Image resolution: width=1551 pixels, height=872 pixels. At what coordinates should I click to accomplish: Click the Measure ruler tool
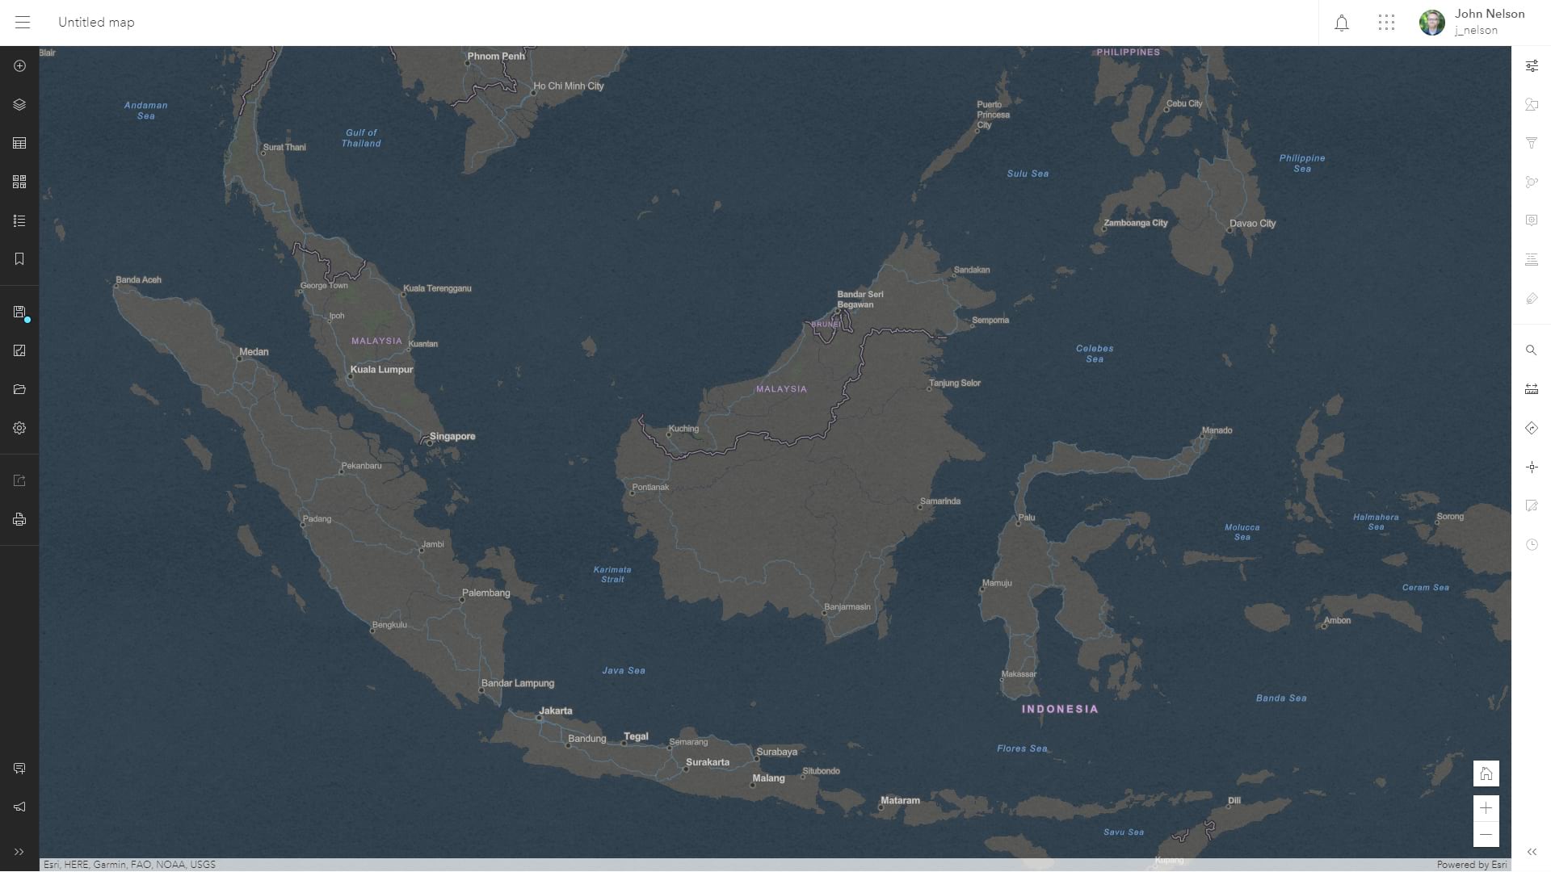click(x=1531, y=389)
